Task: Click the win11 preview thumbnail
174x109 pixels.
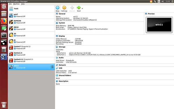Action: point(159,25)
